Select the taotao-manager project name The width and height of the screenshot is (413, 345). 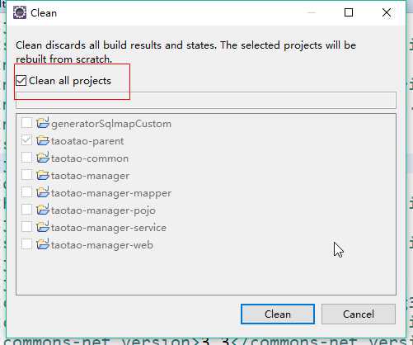point(90,176)
